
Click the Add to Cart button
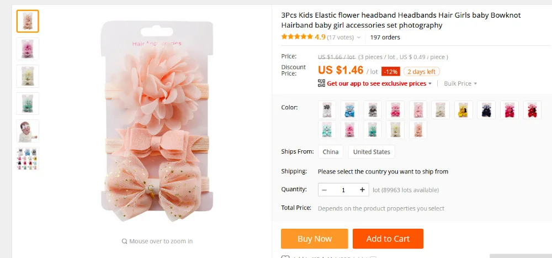point(388,239)
